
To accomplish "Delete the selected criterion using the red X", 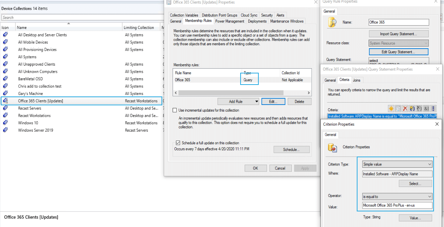I will (x=405, y=108).
